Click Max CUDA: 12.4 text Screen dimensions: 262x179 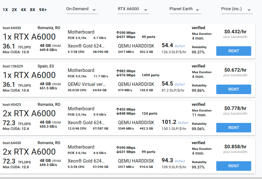(x=16, y=129)
